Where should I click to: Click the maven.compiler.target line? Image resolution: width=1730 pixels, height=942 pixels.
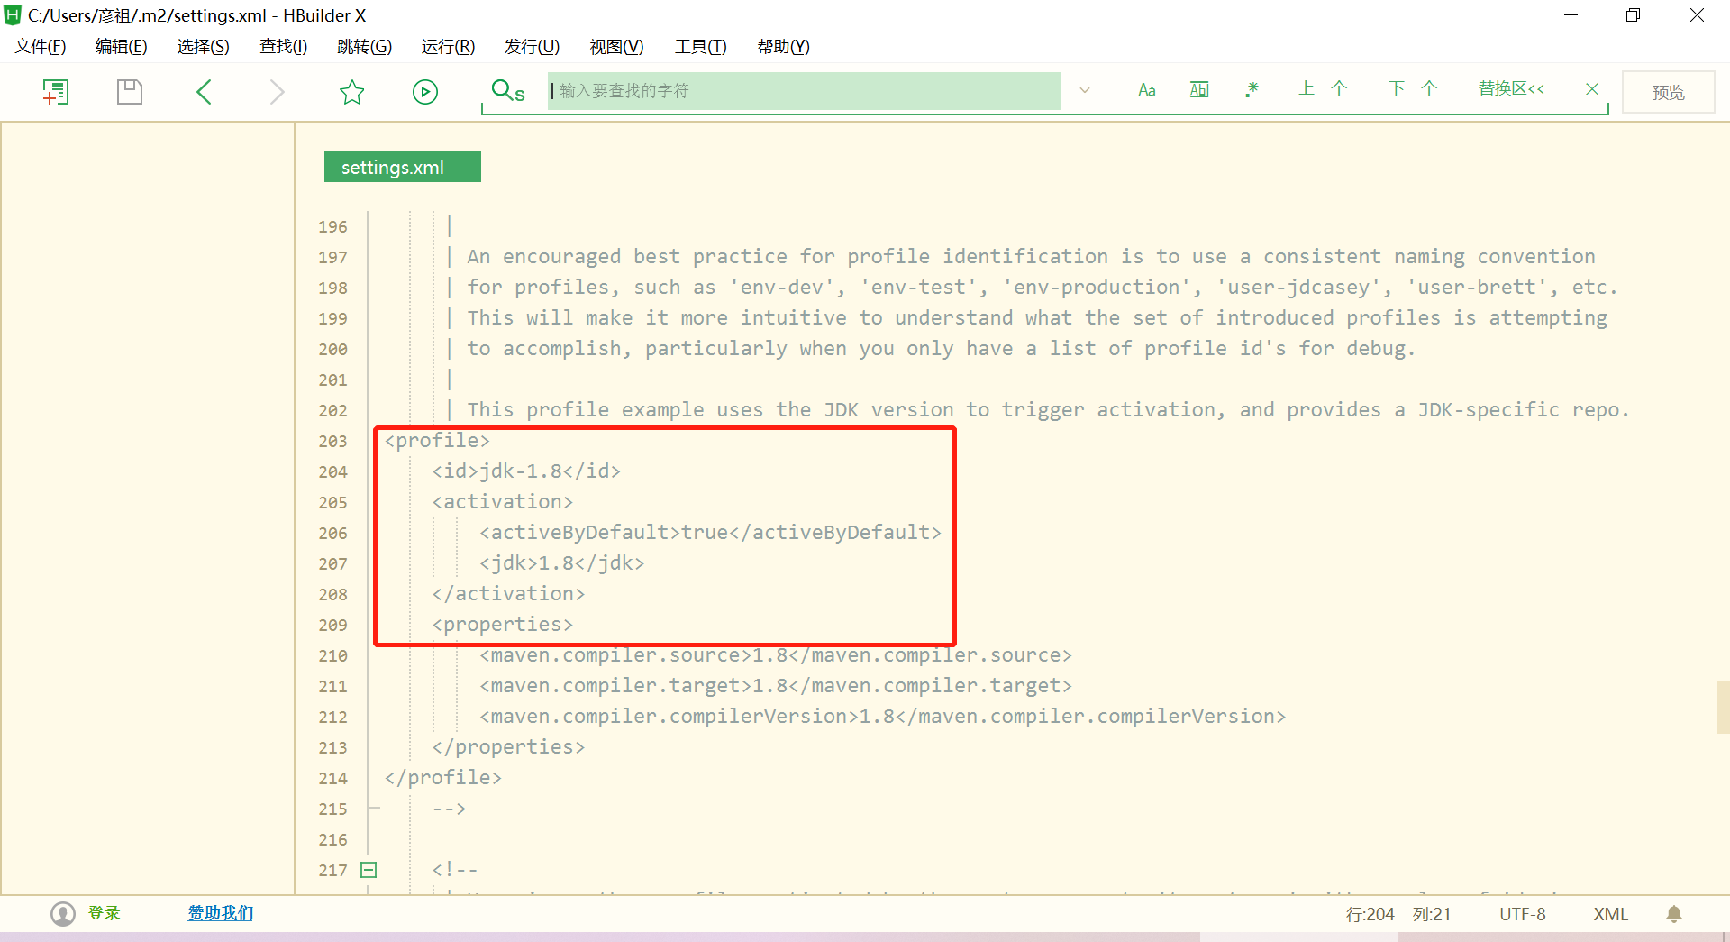776,686
